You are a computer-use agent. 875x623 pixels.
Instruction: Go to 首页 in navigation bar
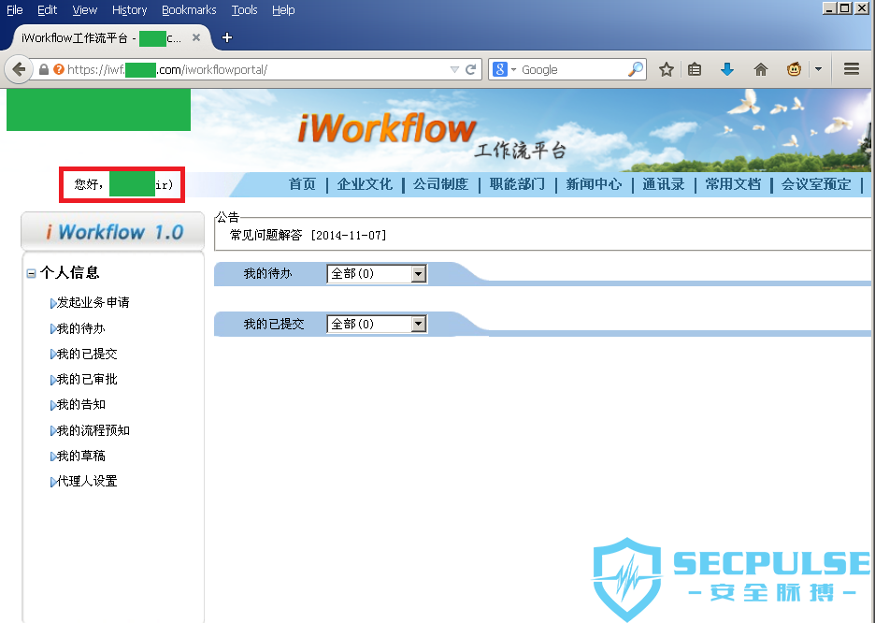pyautogui.click(x=302, y=184)
